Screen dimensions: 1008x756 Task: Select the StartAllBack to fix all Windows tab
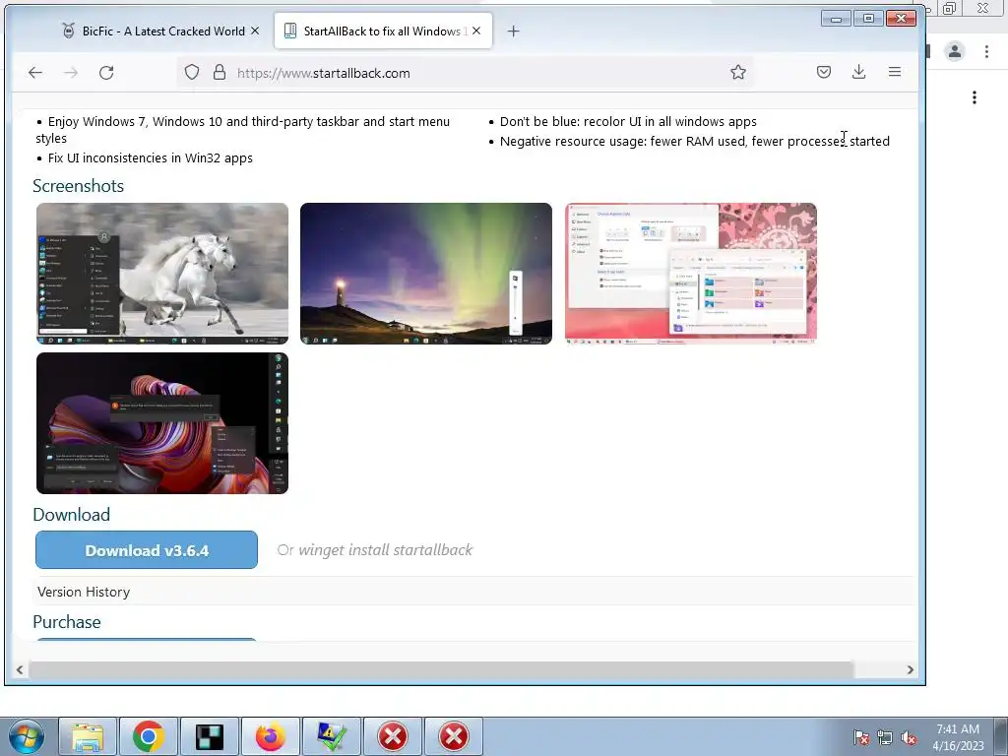(383, 31)
